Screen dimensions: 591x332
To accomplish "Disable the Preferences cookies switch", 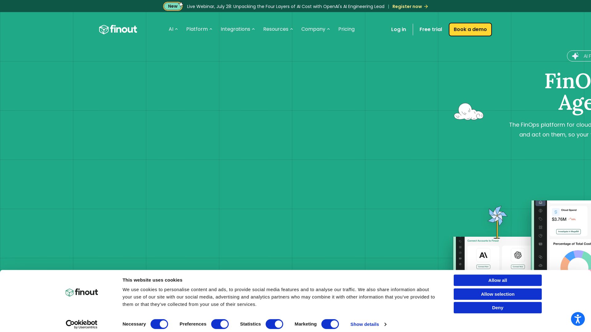I will coord(220,324).
